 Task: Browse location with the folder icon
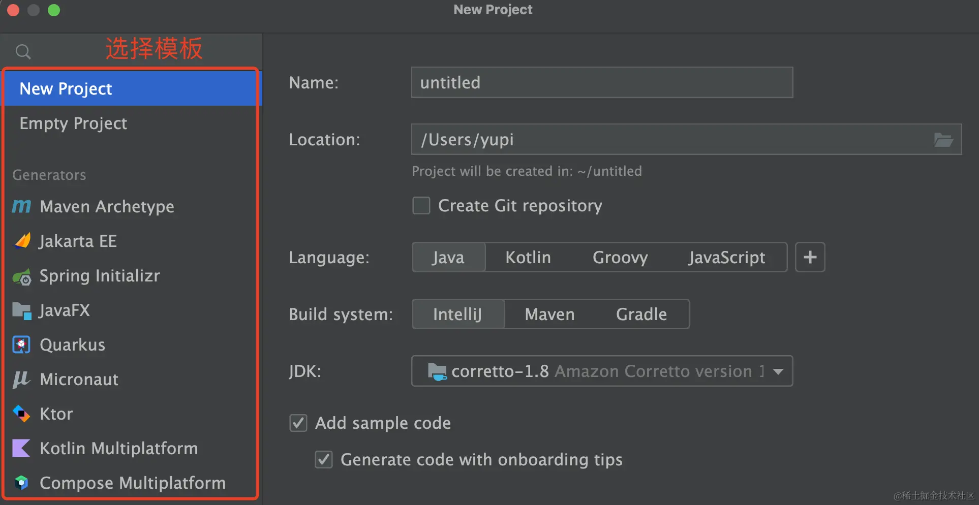point(943,140)
